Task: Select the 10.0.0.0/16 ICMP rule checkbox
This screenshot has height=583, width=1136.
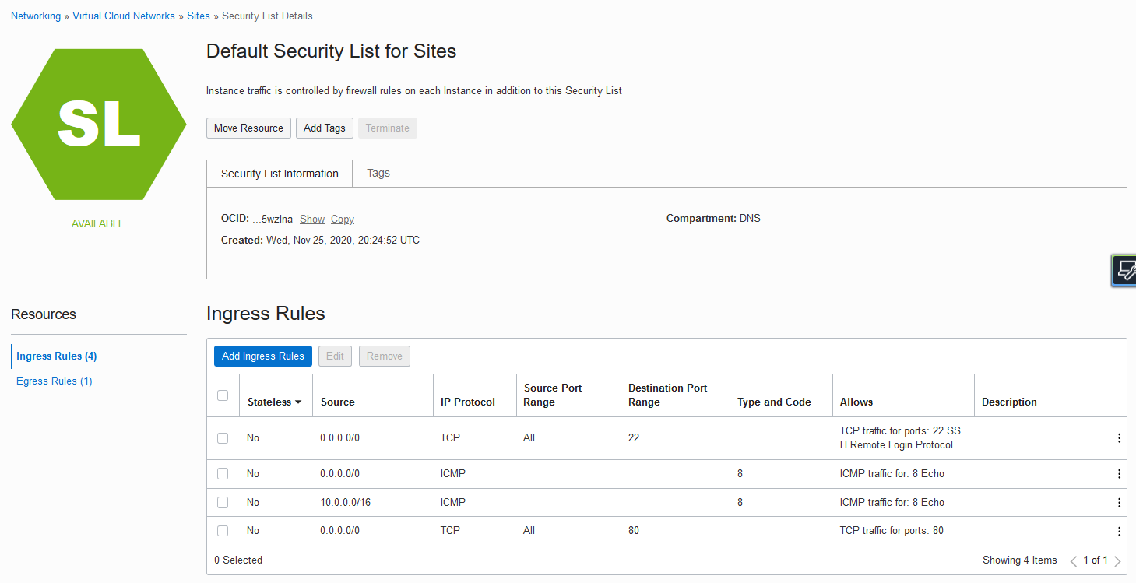Action: 223,503
